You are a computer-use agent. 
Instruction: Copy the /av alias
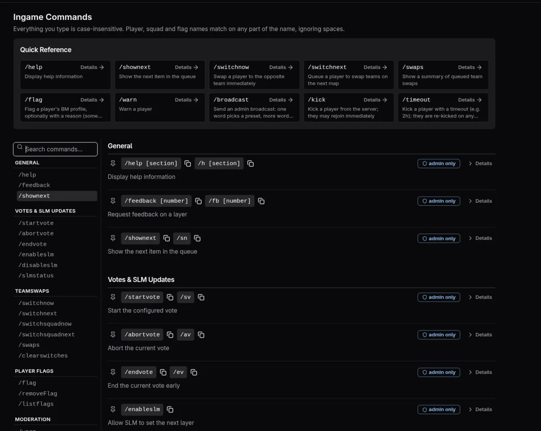coord(201,335)
